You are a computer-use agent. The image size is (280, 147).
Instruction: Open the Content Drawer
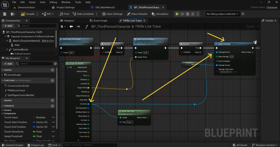coord(13,145)
